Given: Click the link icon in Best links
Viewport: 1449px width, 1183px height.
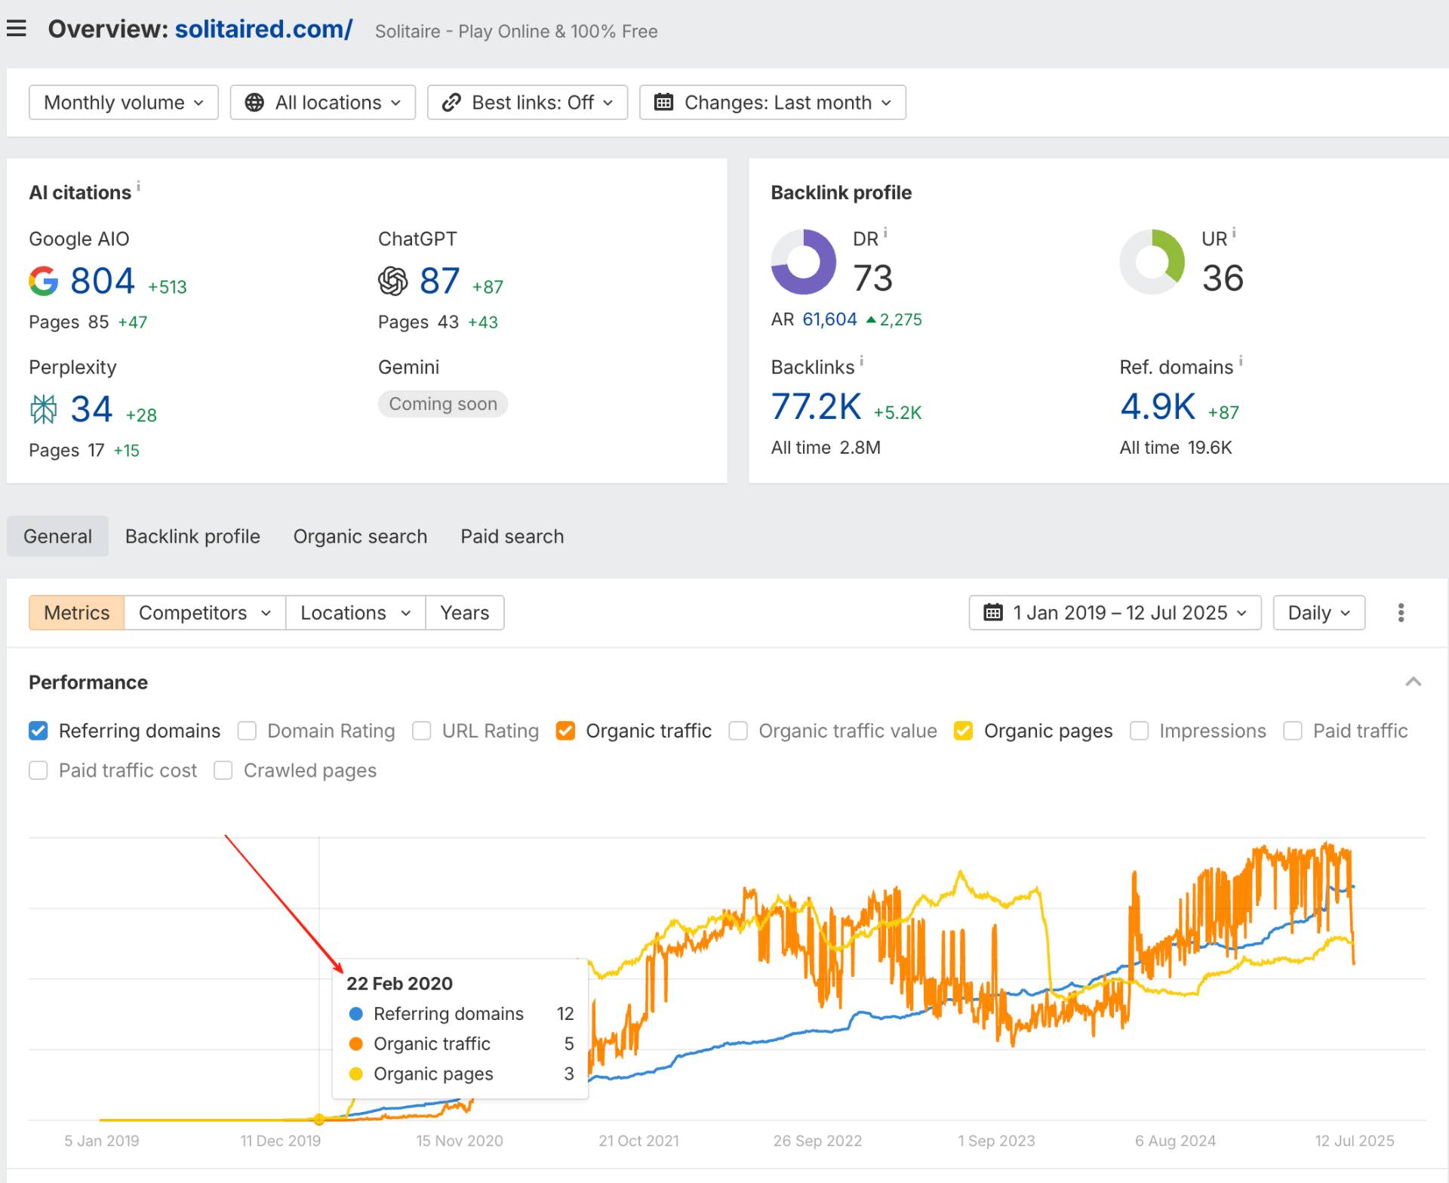Looking at the screenshot, I should (451, 103).
